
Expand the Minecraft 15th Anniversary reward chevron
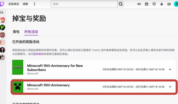tap(170, 87)
